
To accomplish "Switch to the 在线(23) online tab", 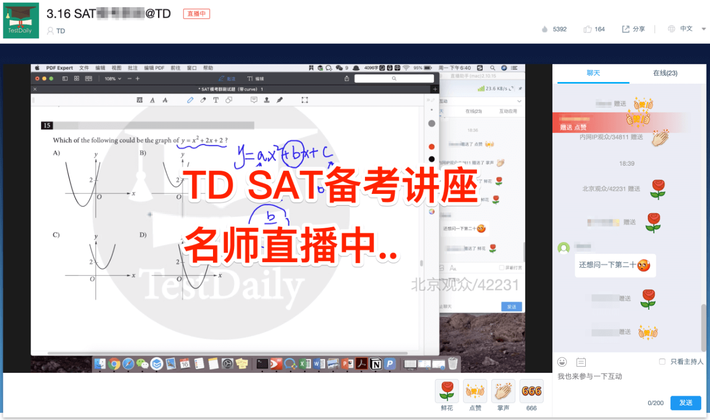I will pos(665,73).
